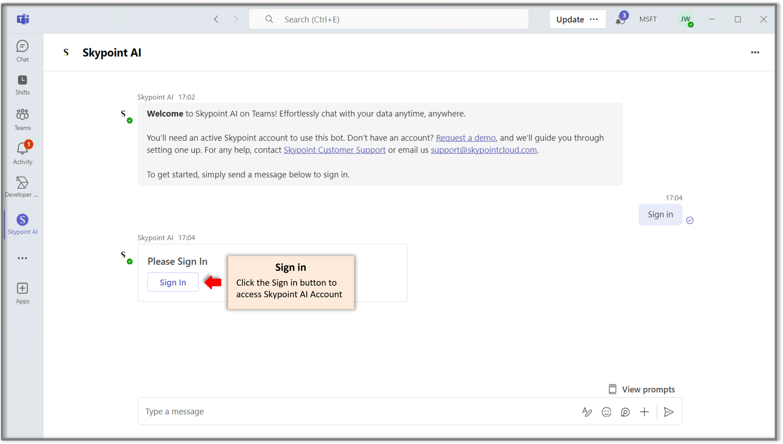The image size is (783, 444).
Task: Open Loop components icon in composer
Action: click(x=625, y=412)
